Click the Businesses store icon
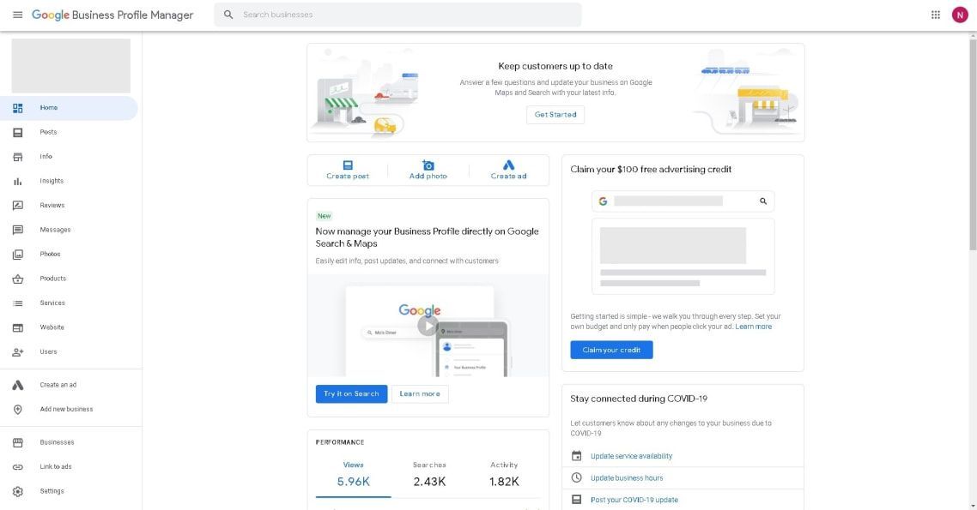The width and height of the screenshot is (977, 510). pos(17,442)
